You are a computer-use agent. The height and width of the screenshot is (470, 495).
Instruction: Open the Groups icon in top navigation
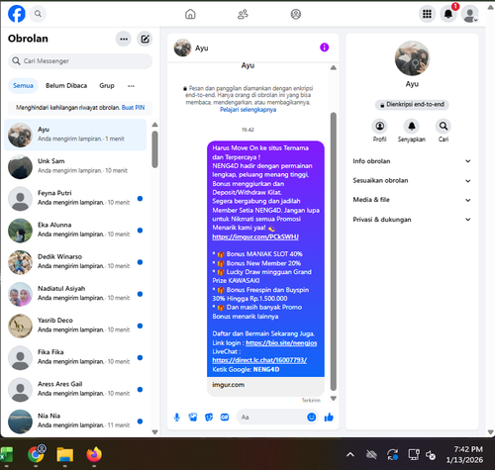click(296, 14)
